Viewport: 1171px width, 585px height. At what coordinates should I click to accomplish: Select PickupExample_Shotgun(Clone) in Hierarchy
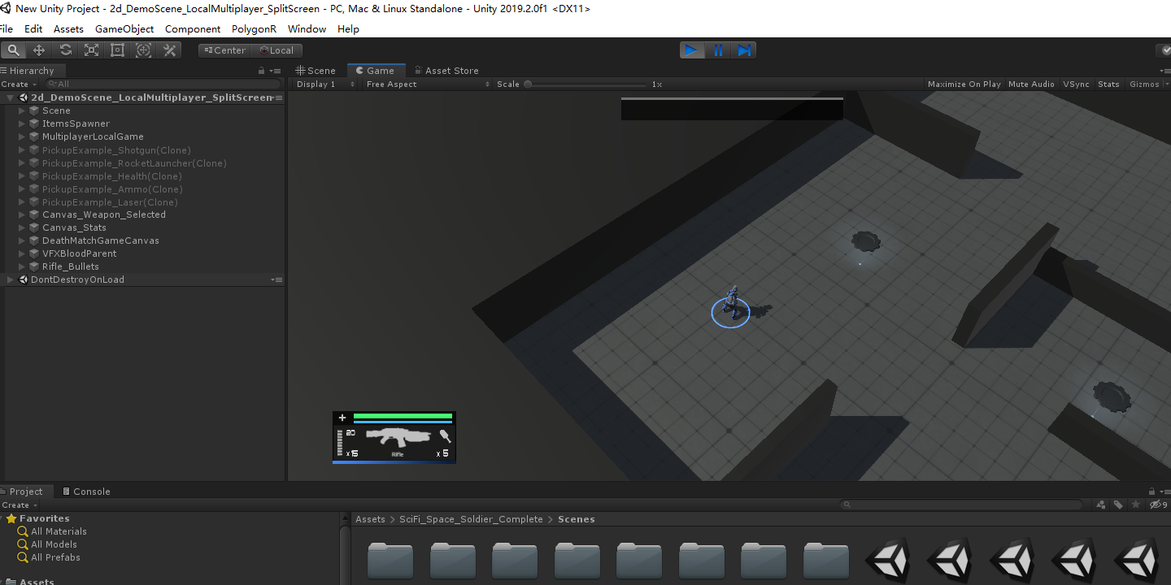click(x=116, y=150)
